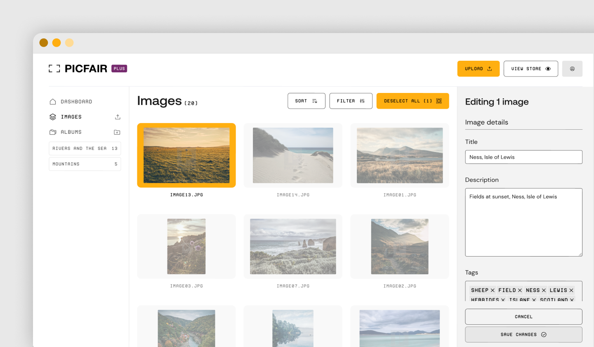Click the Picfair logo
The height and width of the screenshot is (347, 594).
[78, 69]
